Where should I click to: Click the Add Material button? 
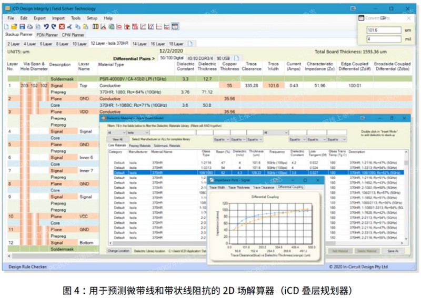point(340,251)
